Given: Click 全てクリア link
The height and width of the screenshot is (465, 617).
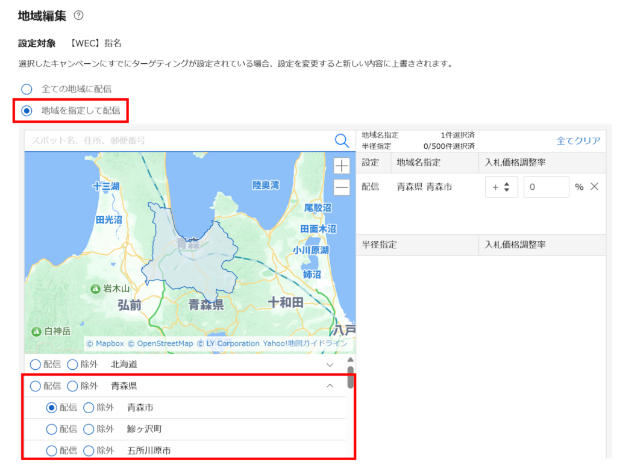Looking at the screenshot, I should coord(578,141).
